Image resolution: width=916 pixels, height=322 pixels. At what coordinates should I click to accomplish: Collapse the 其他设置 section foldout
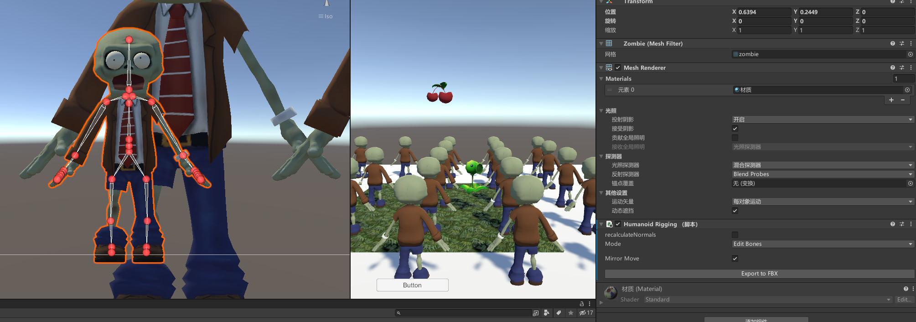(x=601, y=193)
